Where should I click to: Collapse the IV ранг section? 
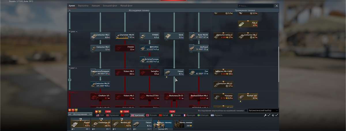click(73, 31)
